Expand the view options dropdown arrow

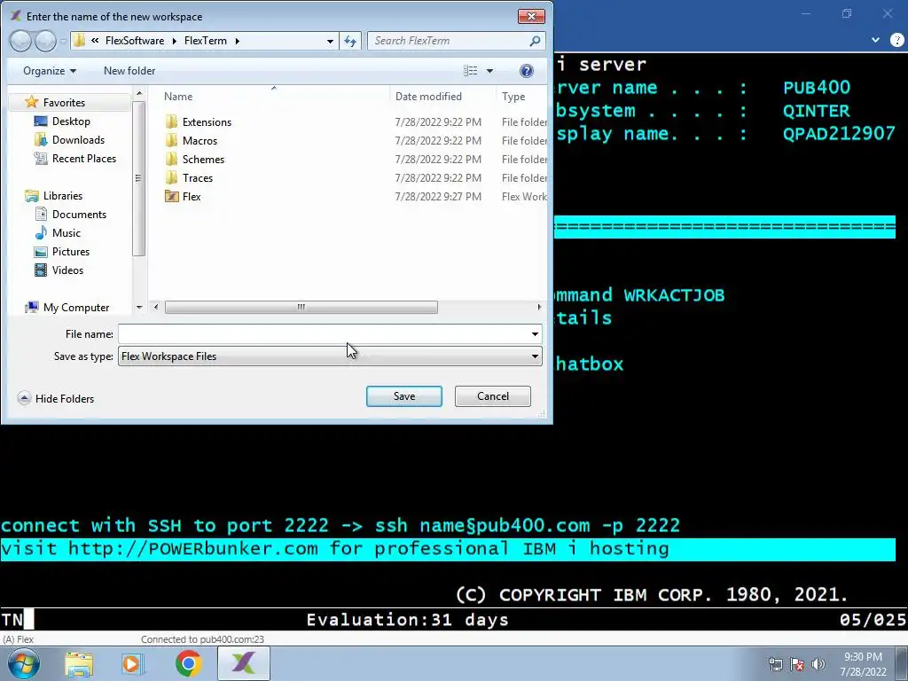(489, 71)
